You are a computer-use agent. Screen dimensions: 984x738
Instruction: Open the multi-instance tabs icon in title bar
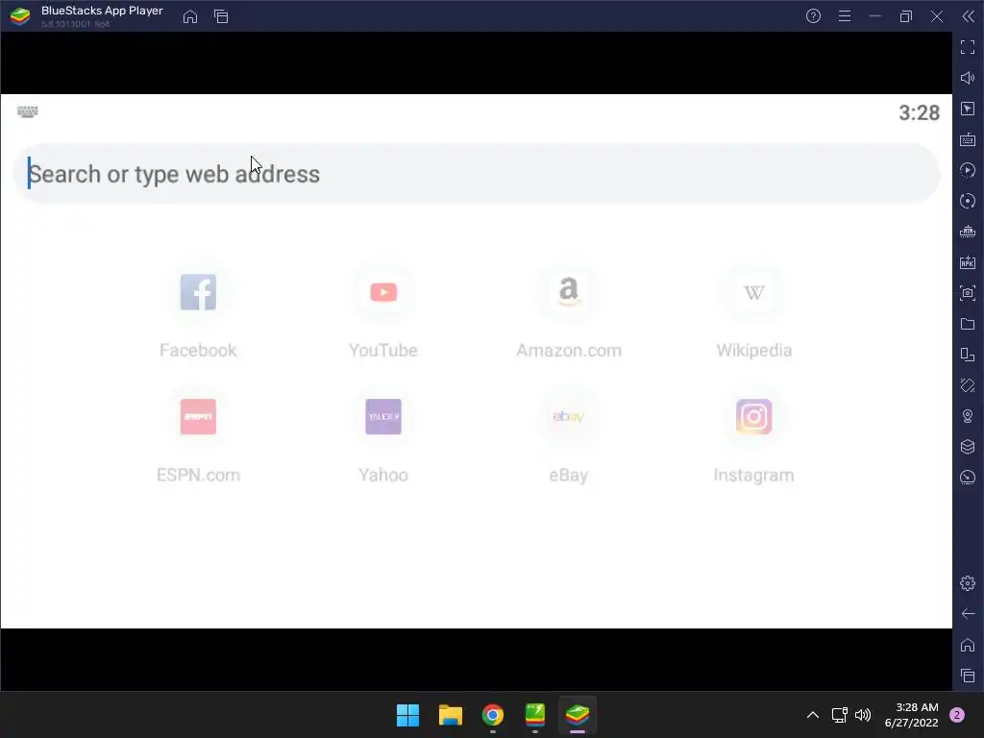[221, 16]
